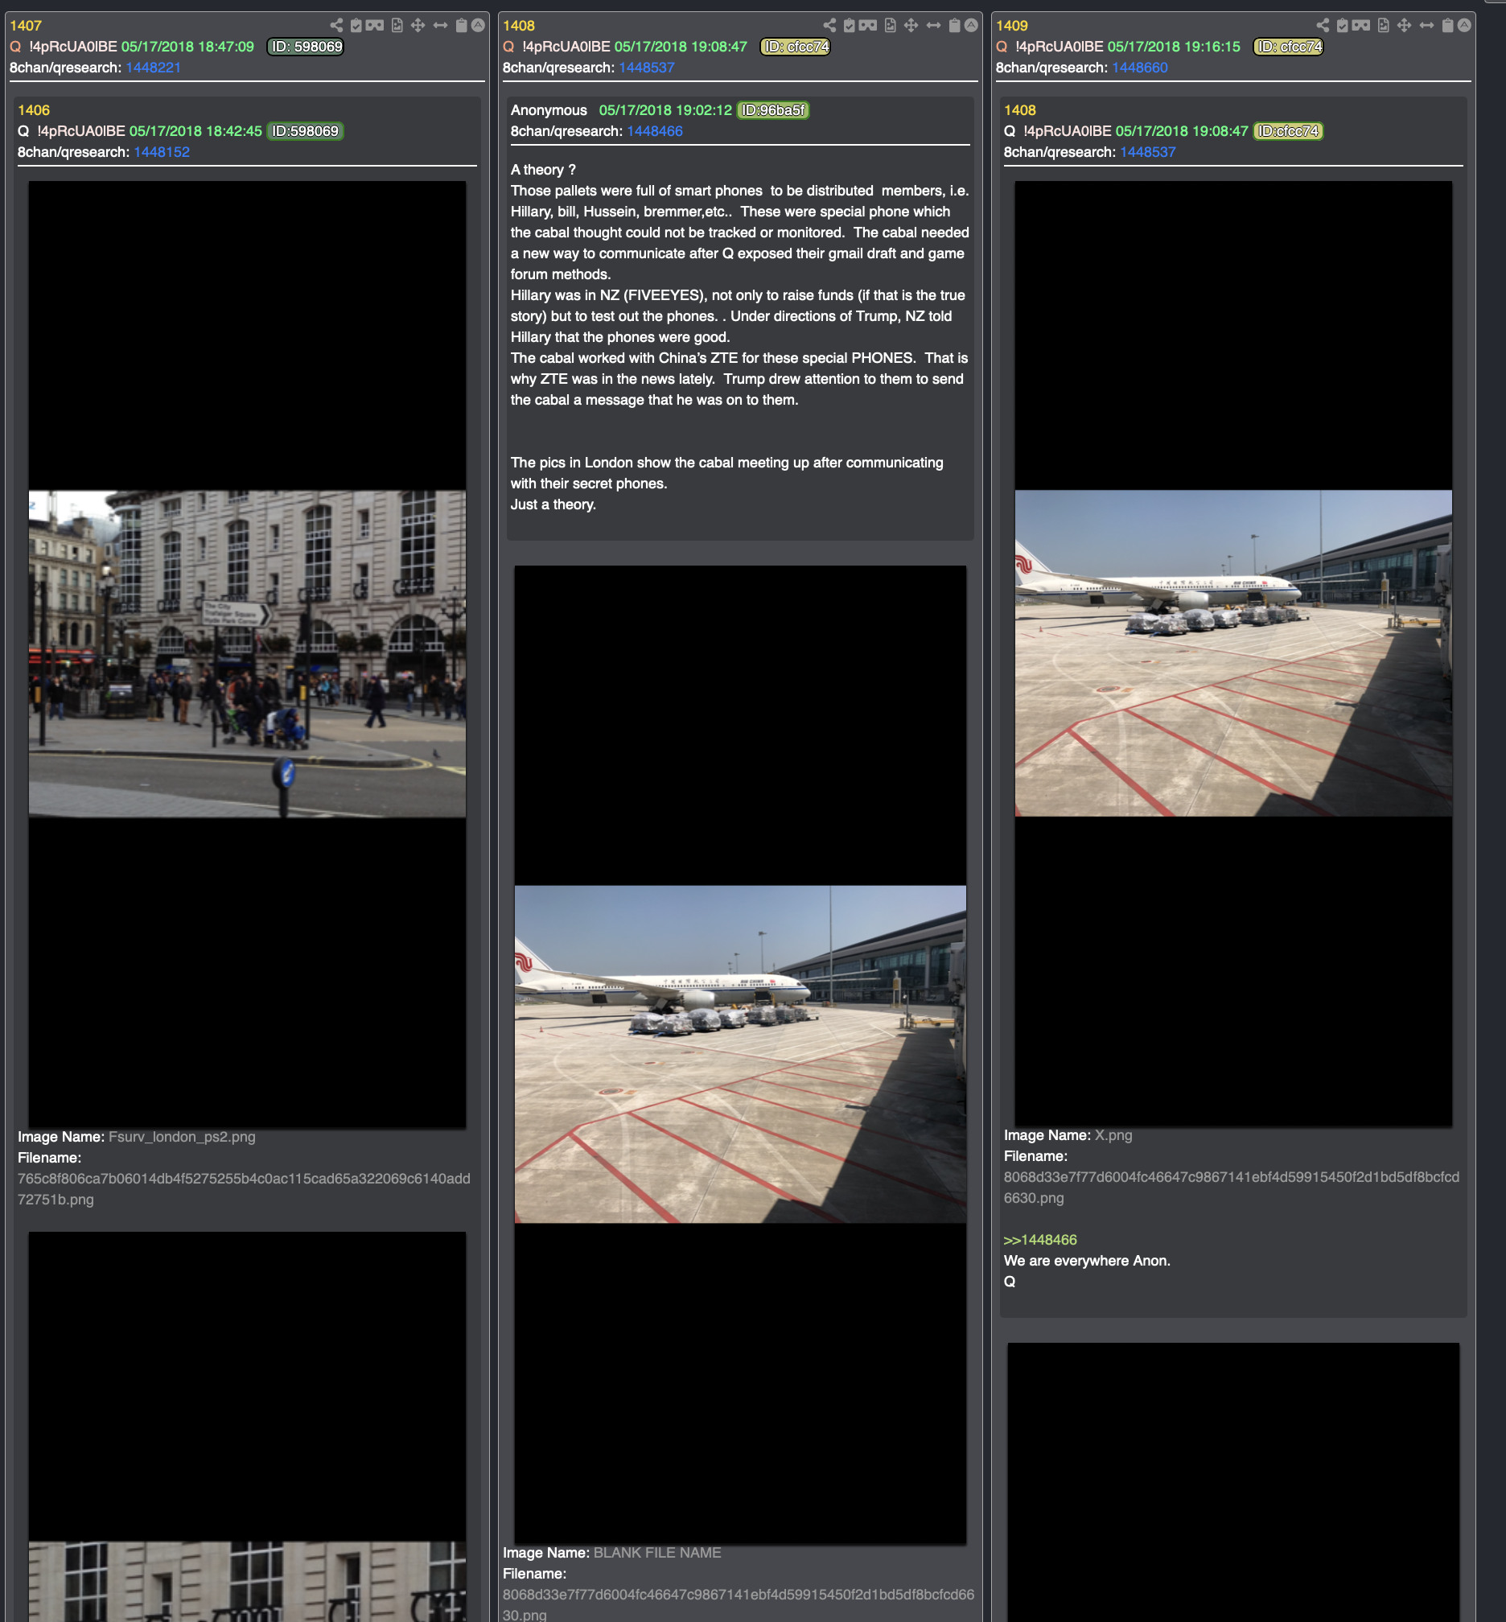
Task: Open the airplane photo with BLANK FILE NAME
Action: 740,1054
